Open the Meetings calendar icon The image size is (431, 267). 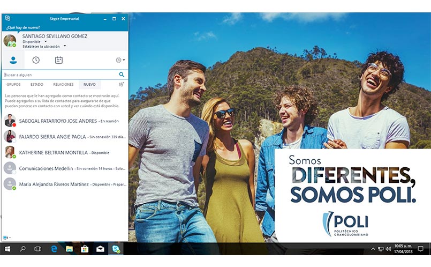click(x=59, y=60)
